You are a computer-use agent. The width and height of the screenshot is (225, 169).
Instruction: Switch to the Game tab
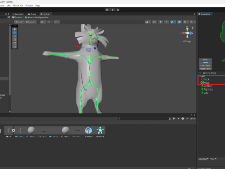[x=32, y=14]
